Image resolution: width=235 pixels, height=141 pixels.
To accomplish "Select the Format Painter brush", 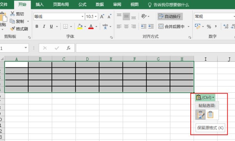I will (x=13, y=28).
